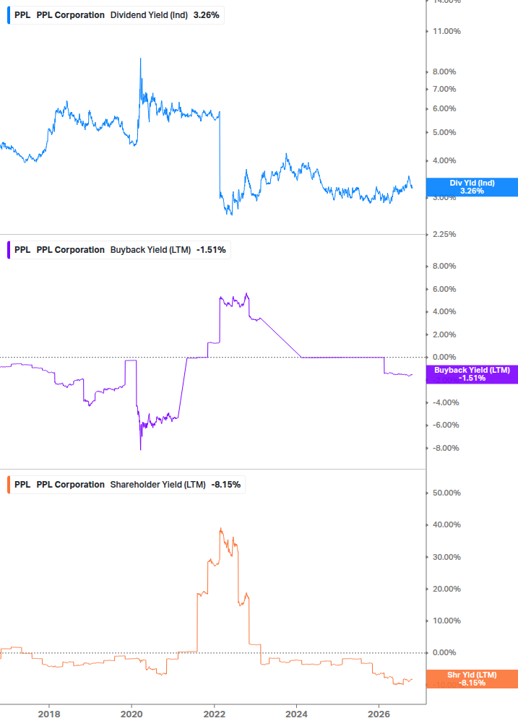This screenshot has width=518, height=726.
Task: Click the 2024 label on the time axis
Action: (296, 714)
